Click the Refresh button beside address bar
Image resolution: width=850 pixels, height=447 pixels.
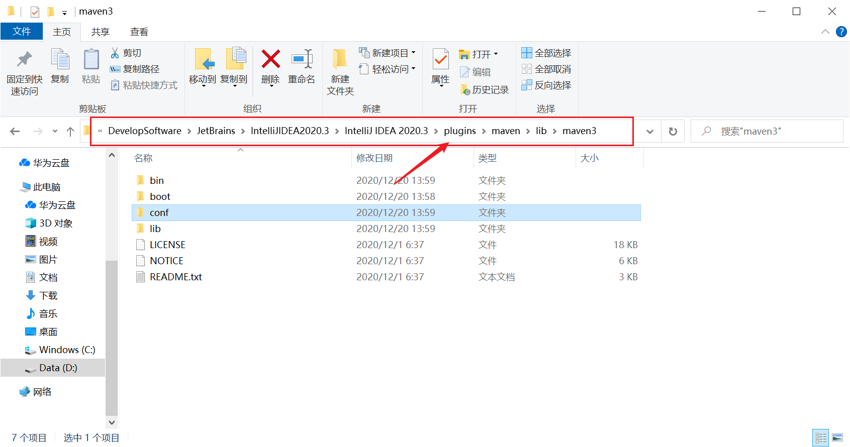673,131
